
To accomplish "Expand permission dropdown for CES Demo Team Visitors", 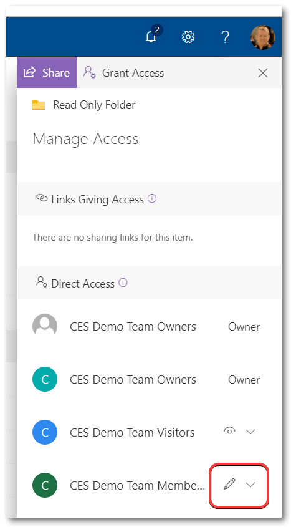I will tap(250, 432).
